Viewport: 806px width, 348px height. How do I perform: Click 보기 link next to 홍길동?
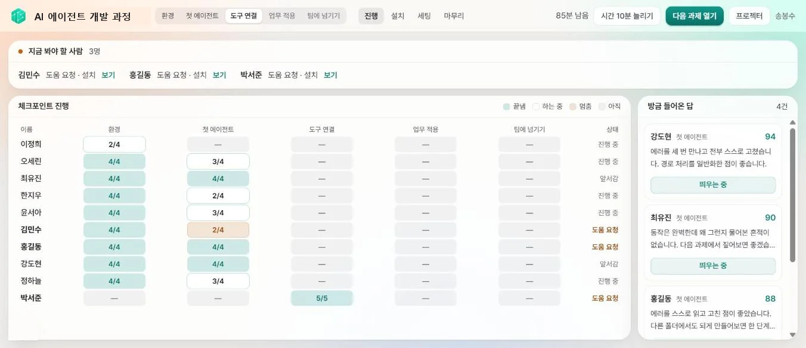pyautogui.click(x=219, y=75)
